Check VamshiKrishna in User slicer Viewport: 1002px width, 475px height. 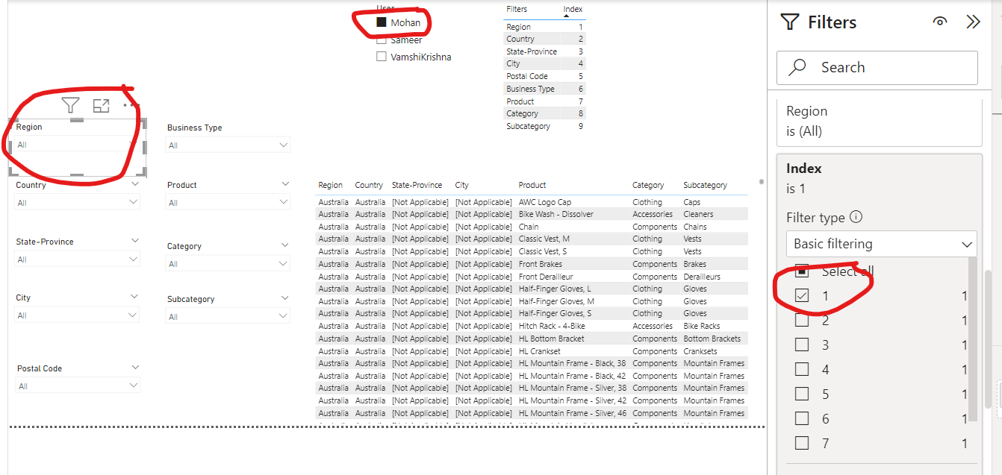point(382,57)
